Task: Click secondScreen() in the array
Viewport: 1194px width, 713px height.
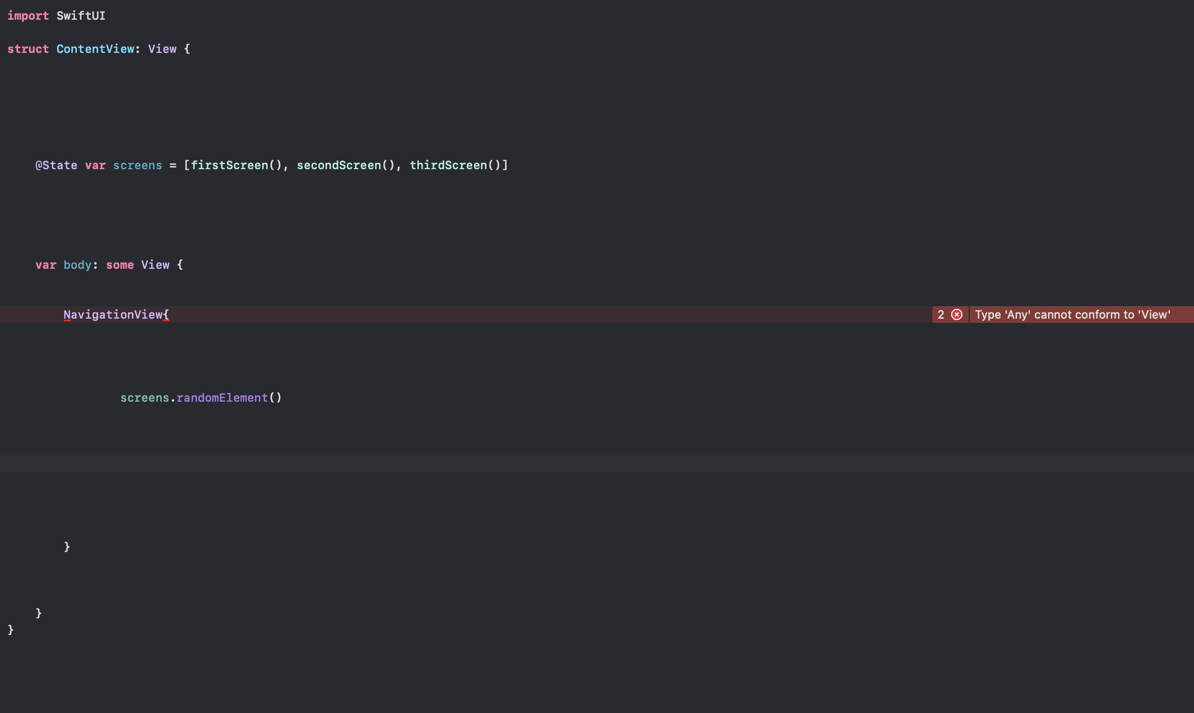Action: (x=346, y=165)
